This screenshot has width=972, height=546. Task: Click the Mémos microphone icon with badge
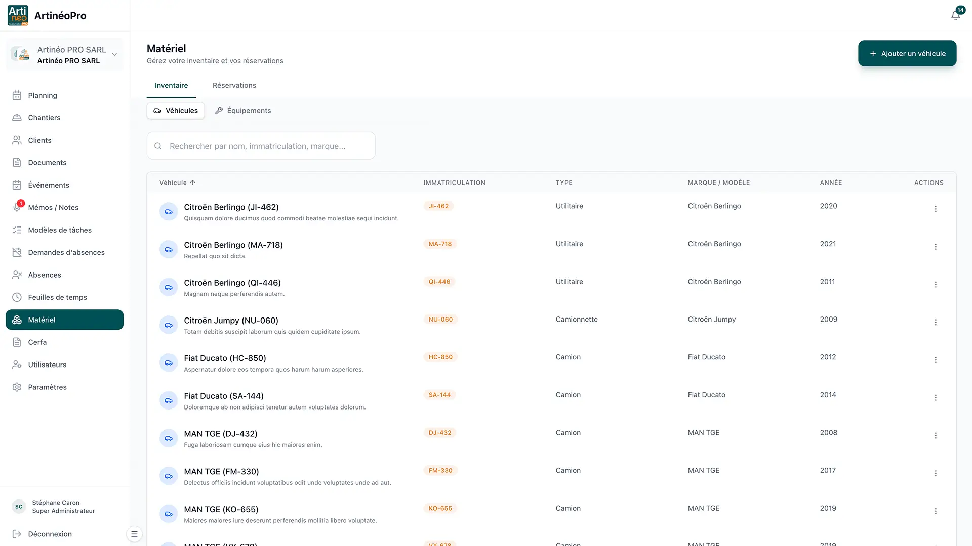(x=17, y=207)
